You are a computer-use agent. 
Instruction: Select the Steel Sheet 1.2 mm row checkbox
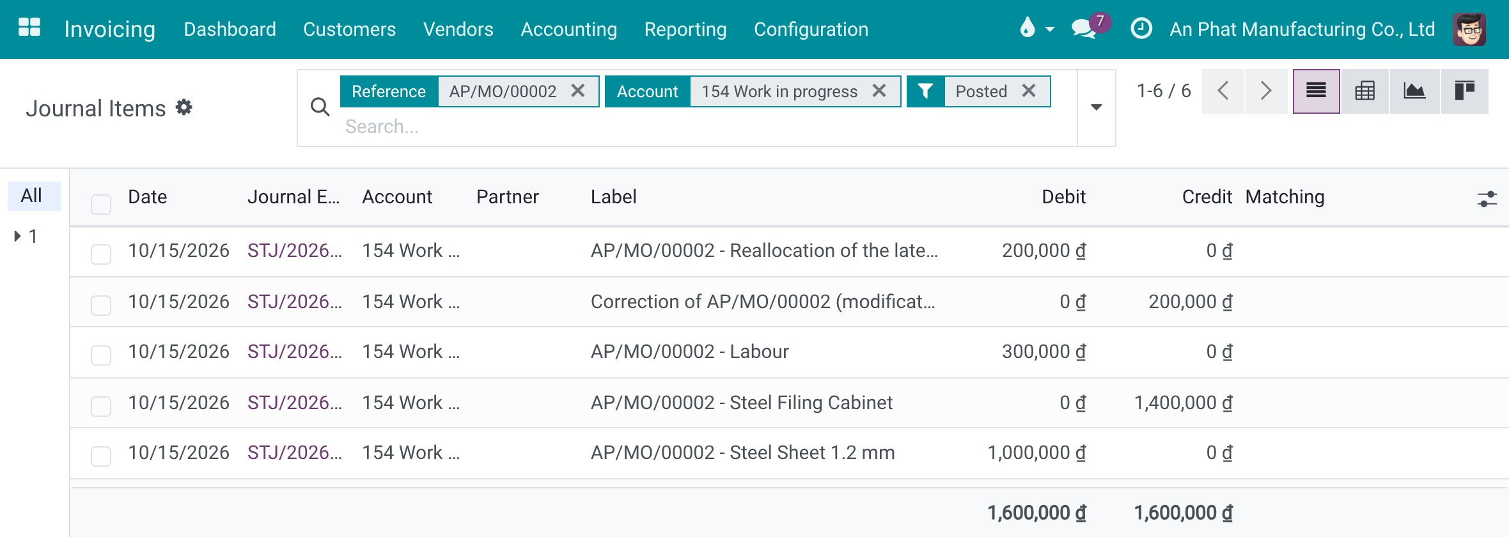tap(101, 456)
